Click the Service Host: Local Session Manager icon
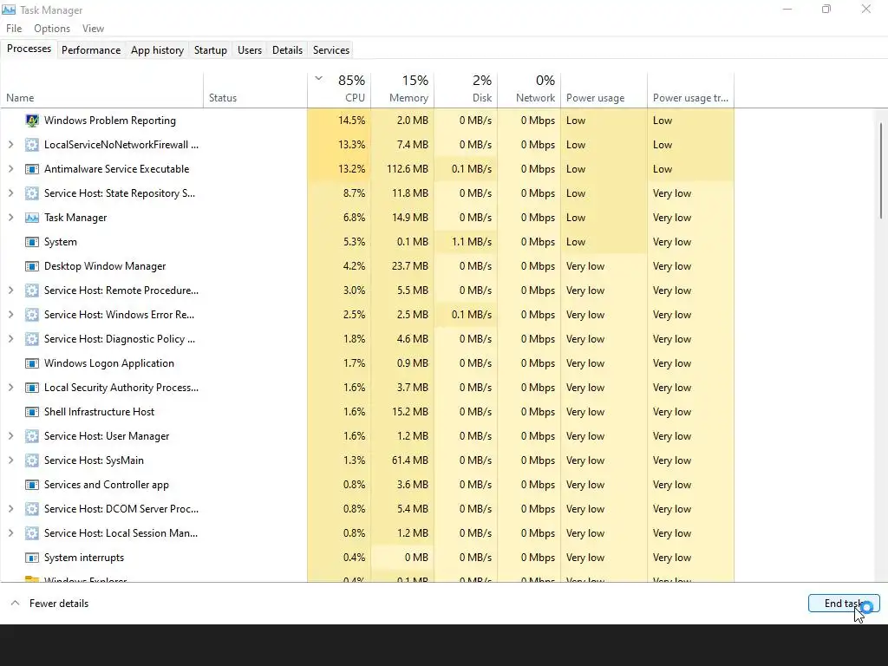The image size is (888, 666). click(32, 533)
